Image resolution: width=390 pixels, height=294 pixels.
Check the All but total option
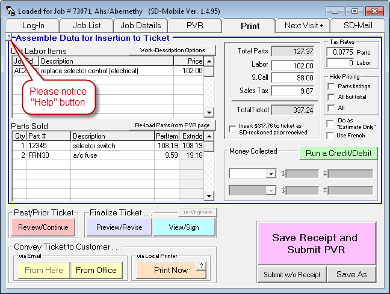331,97
